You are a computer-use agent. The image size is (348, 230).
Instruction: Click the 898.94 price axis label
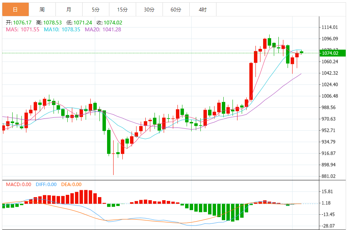[328, 165]
